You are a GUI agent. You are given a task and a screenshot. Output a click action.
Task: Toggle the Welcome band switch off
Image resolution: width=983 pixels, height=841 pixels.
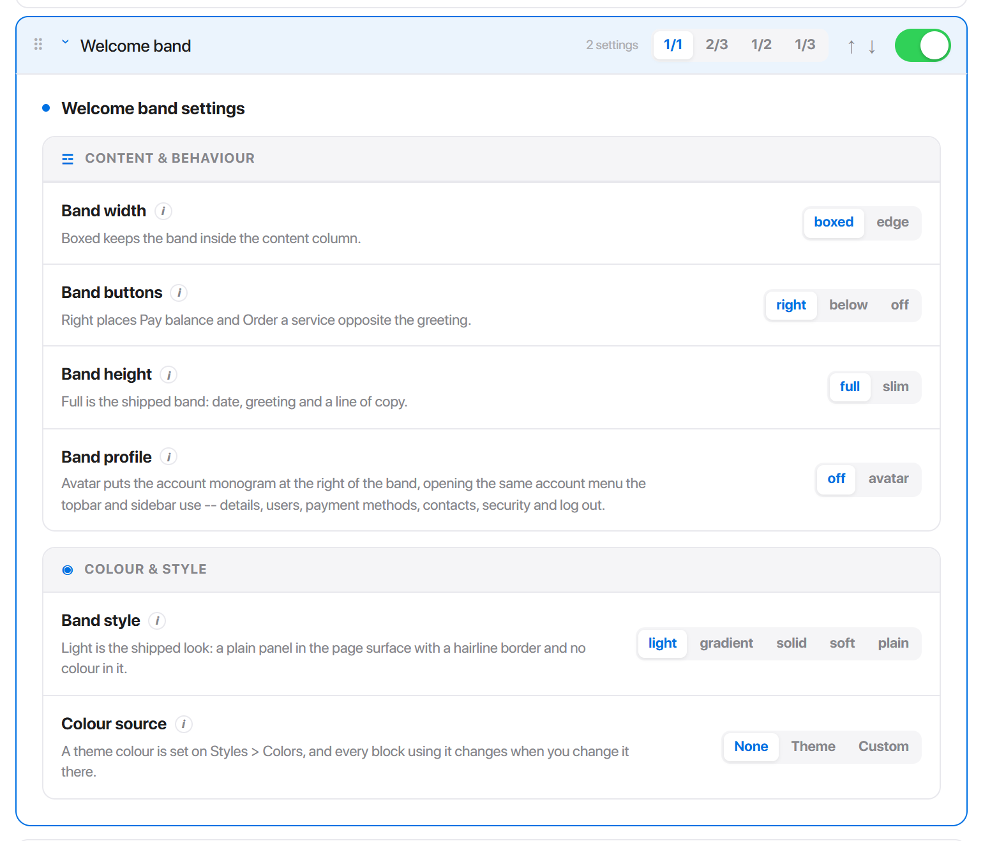click(923, 45)
